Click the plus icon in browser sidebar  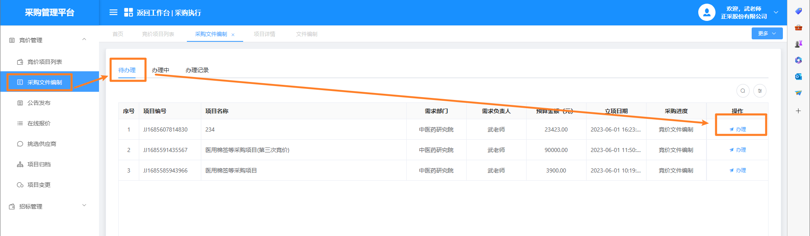click(x=798, y=111)
